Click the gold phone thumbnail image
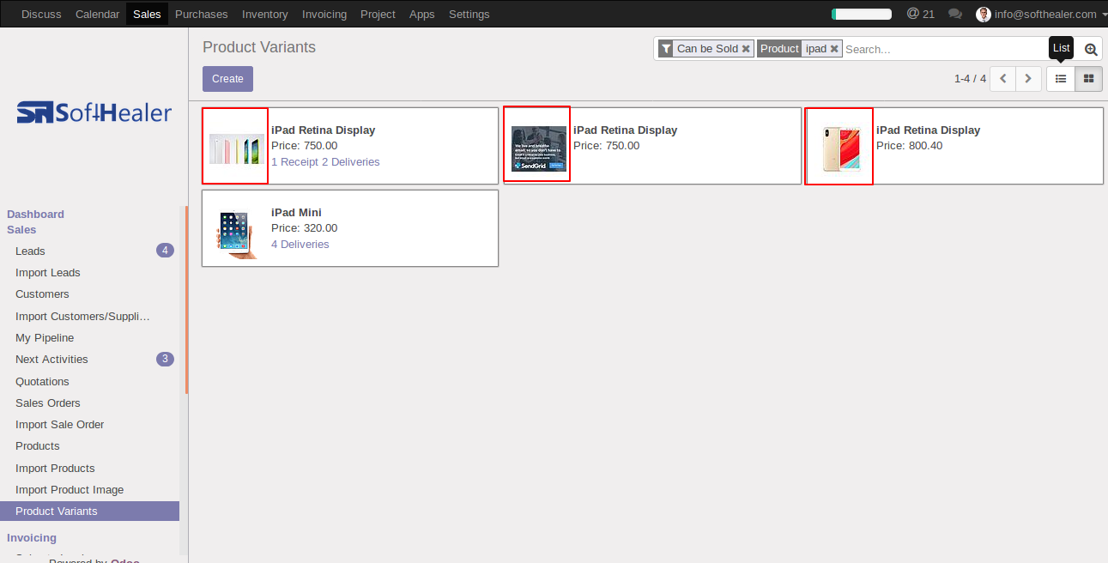 tap(841, 148)
